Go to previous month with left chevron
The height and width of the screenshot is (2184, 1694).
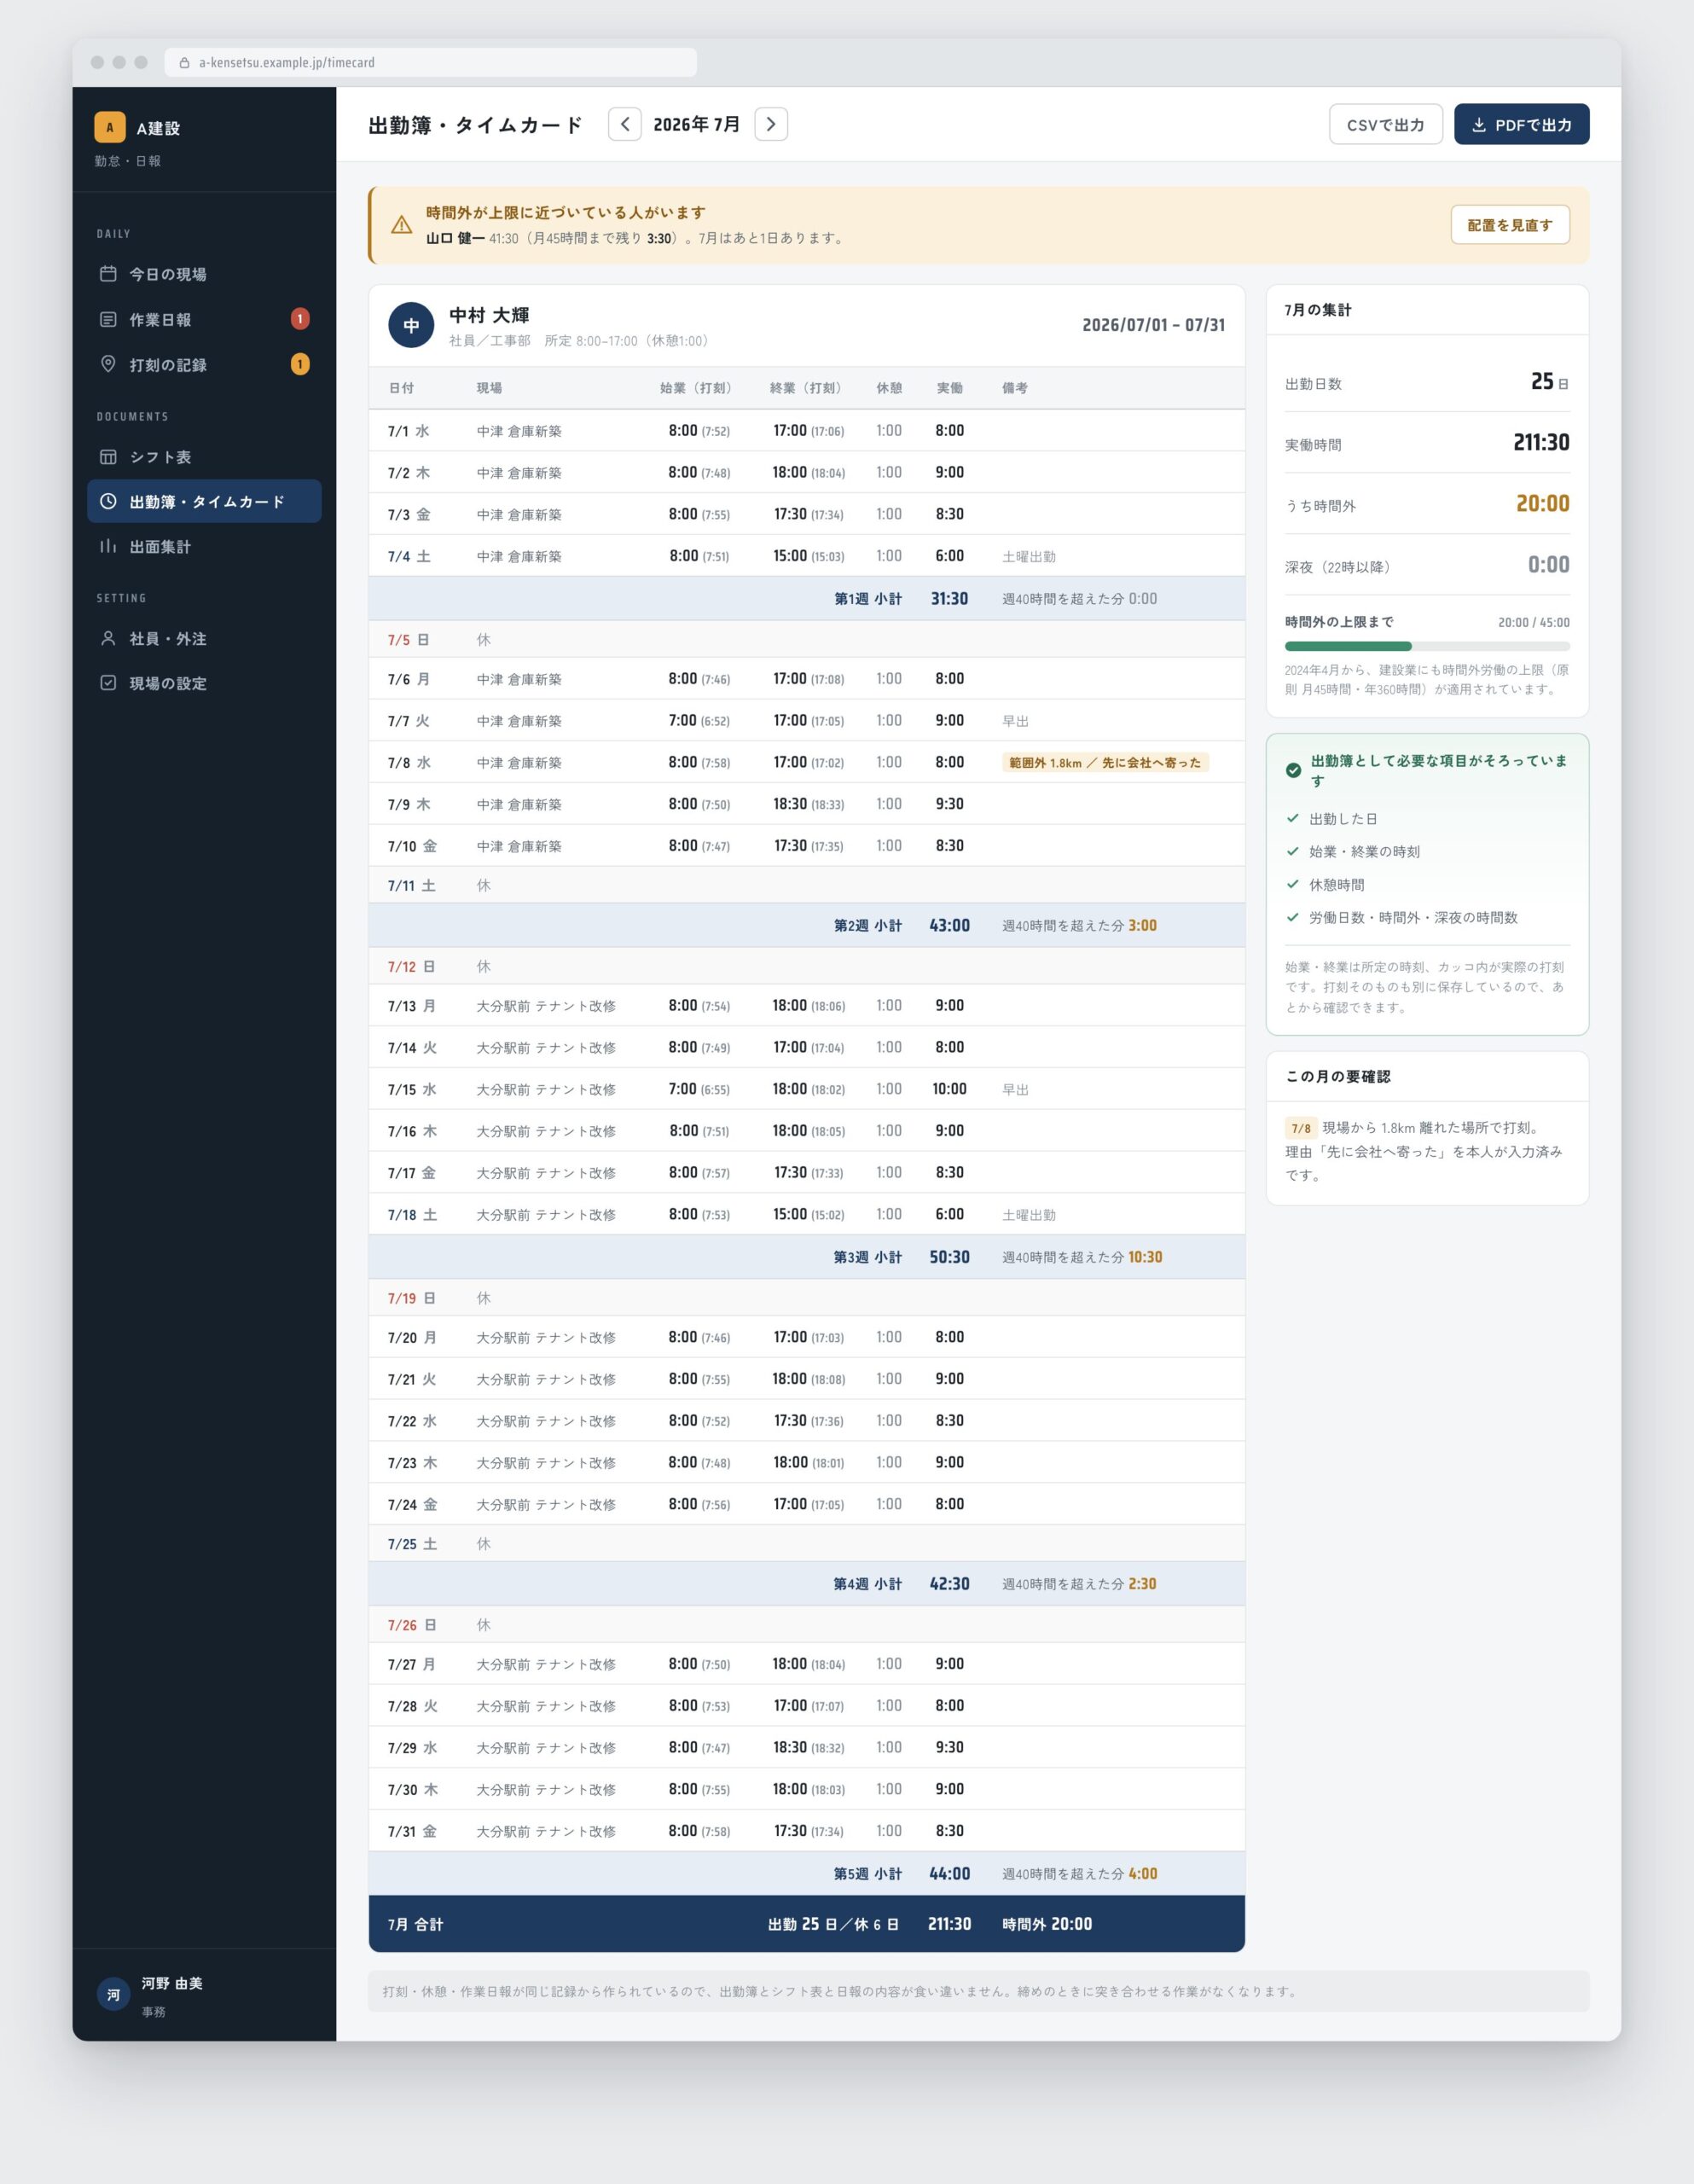coord(625,124)
